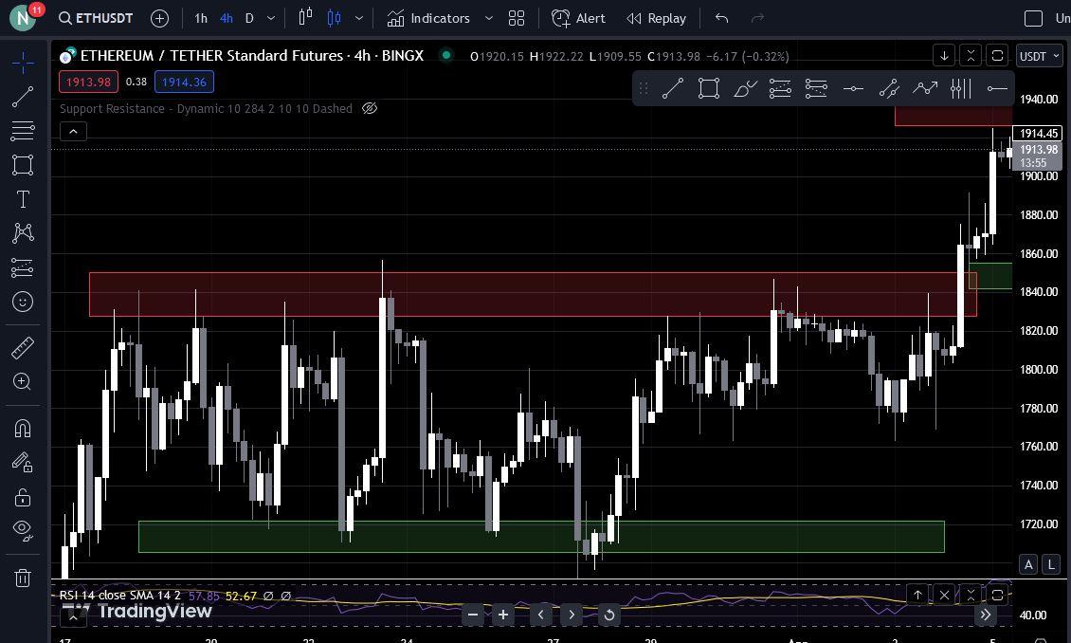This screenshot has width=1071, height=643.
Task: Choose the rectangle shape in floating toolbar
Action: click(709, 88)
